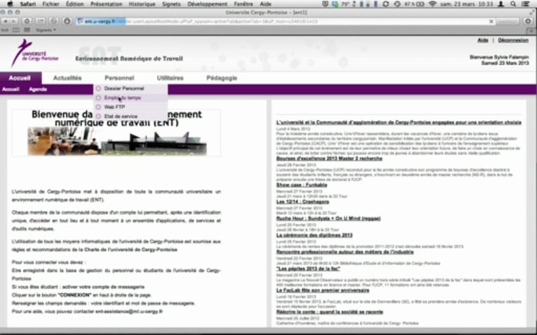Open the Show case : Funkable news item
Screen dimensions: 537x335
[302, 185]
